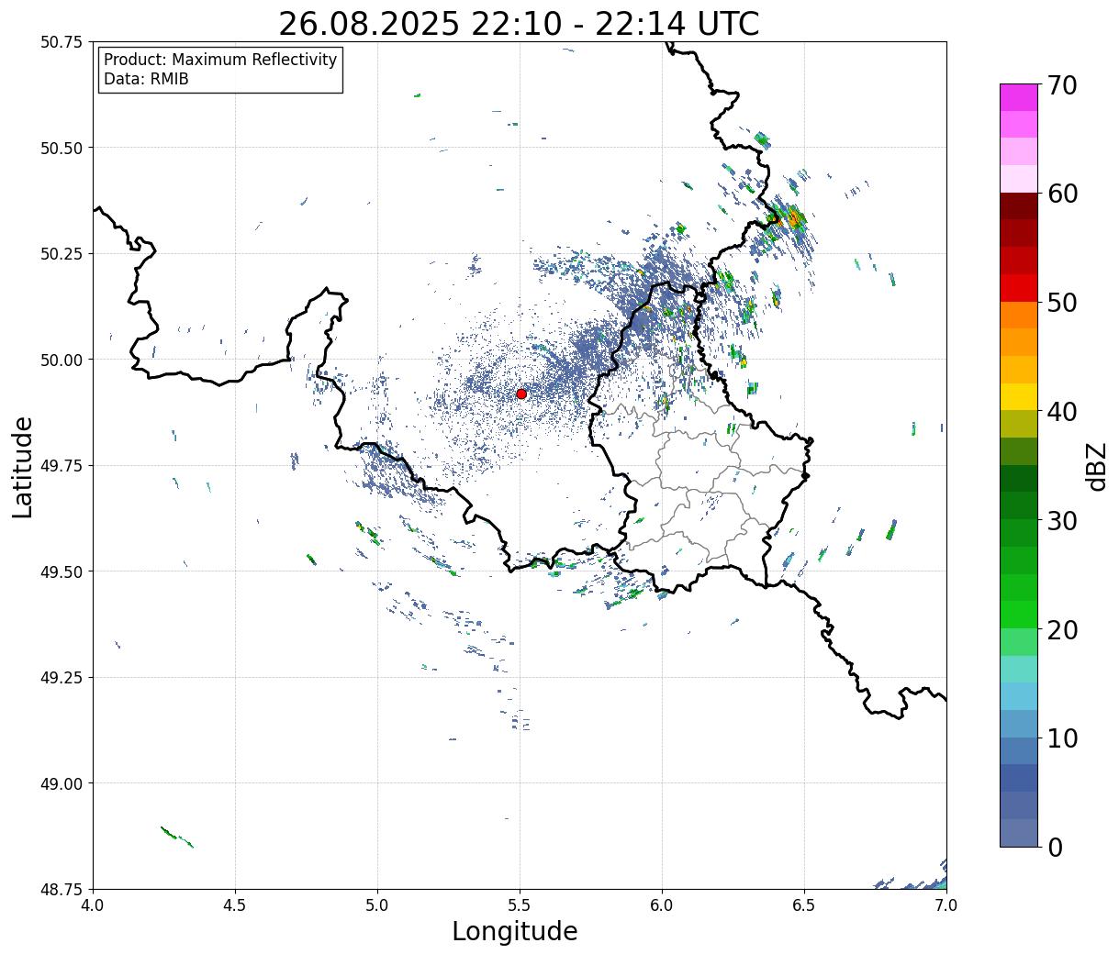1119x954 pixels.
Task: Click colorbar tick label 50
Action: (1062, 303)
